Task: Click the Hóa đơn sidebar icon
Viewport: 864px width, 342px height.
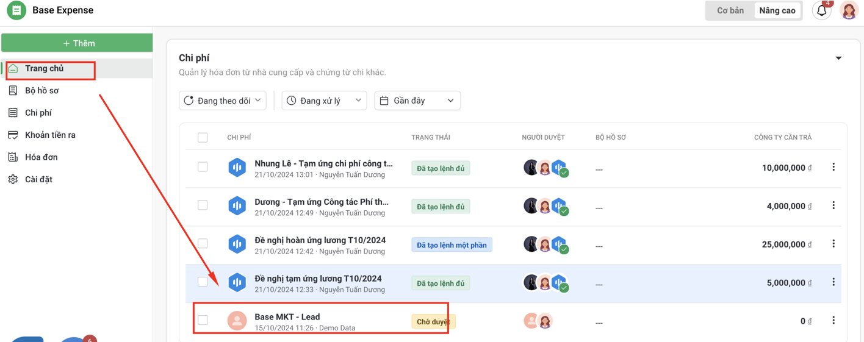Action: click(x=13, y=157)
